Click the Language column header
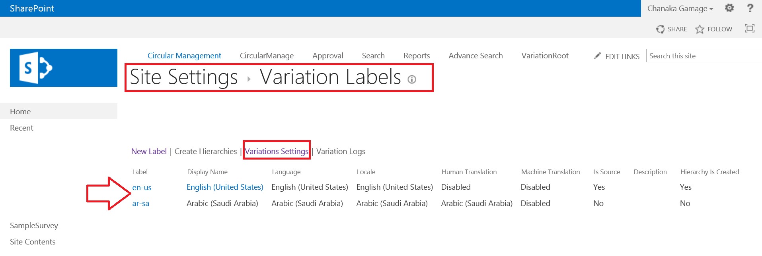This screenshot has height=256, width=762. coord(286,172)
